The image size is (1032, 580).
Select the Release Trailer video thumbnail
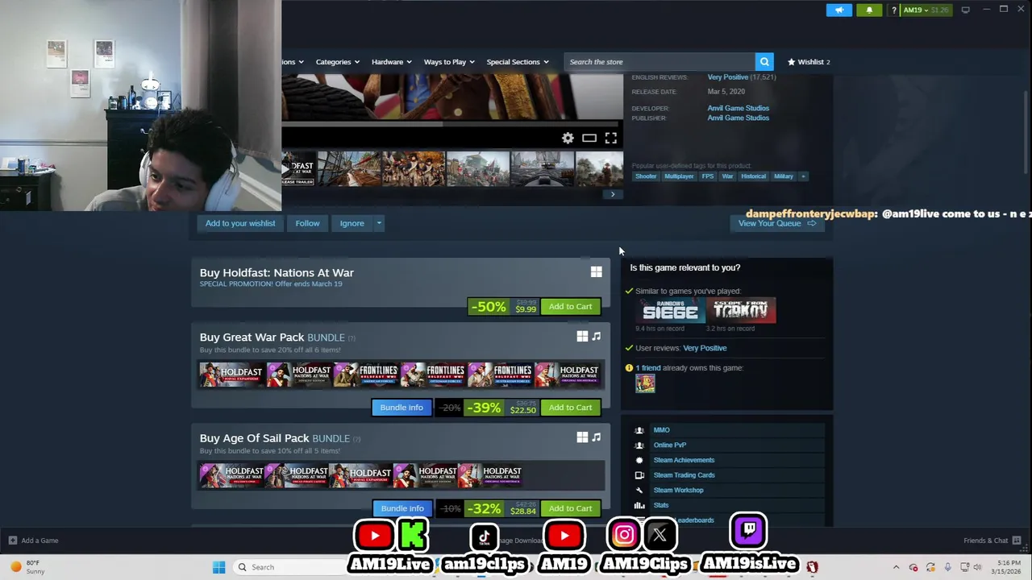[x=298, y=169]
